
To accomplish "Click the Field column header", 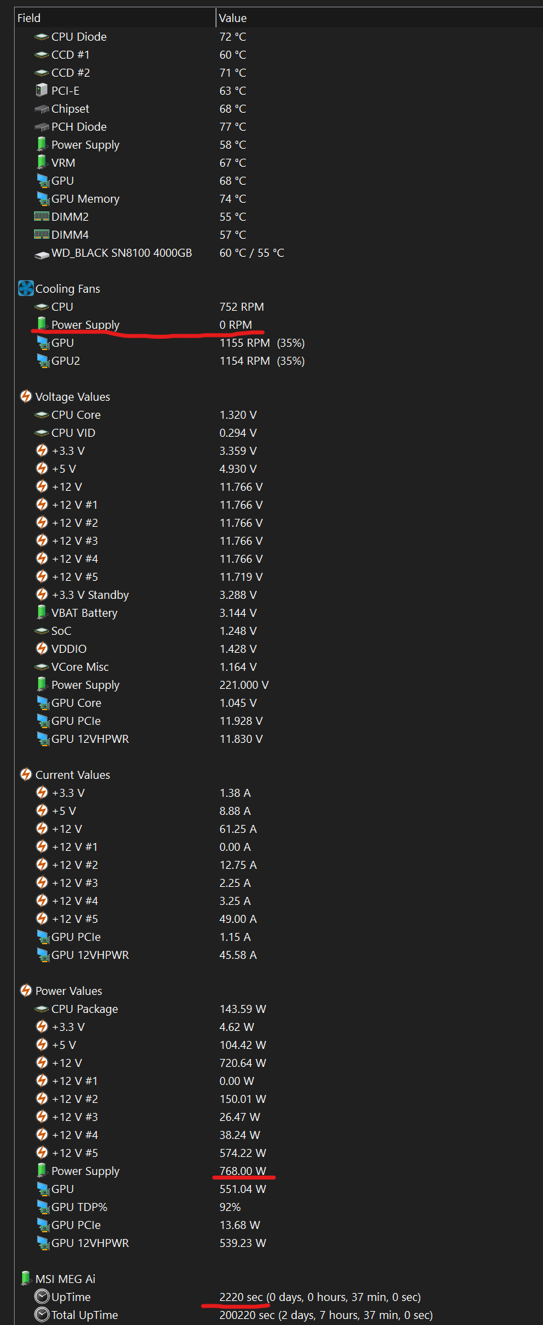I will pyautogui.click(x=29, y=18).
